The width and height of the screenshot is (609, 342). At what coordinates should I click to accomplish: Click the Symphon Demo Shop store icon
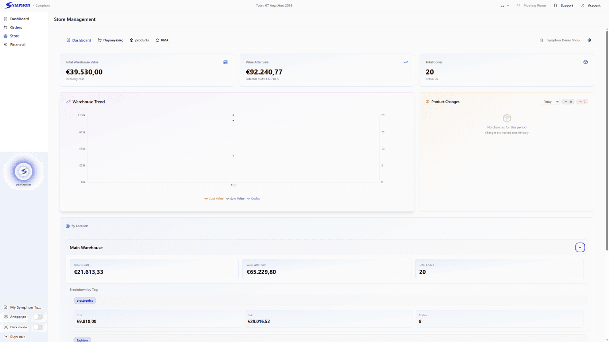click(x=542, y=40)
